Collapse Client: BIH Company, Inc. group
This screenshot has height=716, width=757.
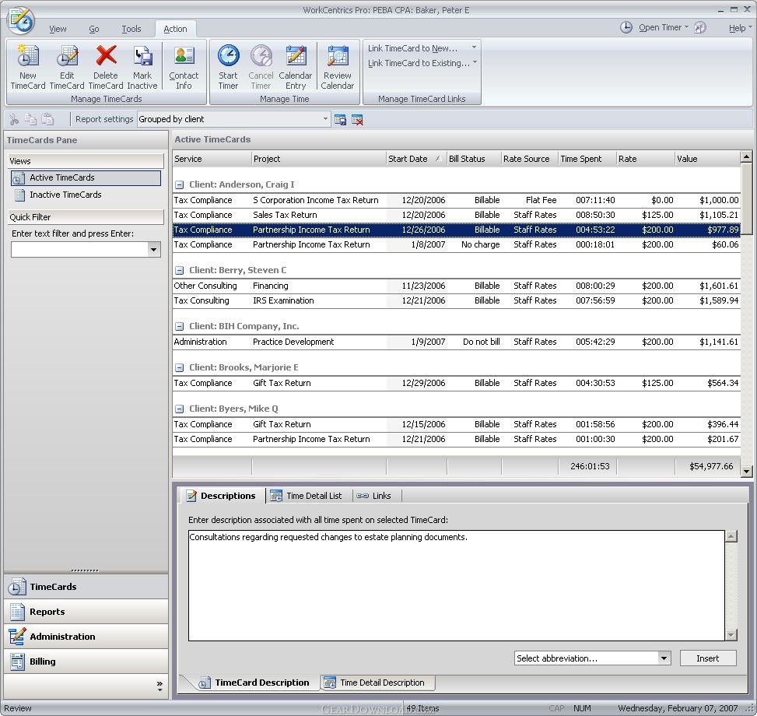(x=179, y=326)
